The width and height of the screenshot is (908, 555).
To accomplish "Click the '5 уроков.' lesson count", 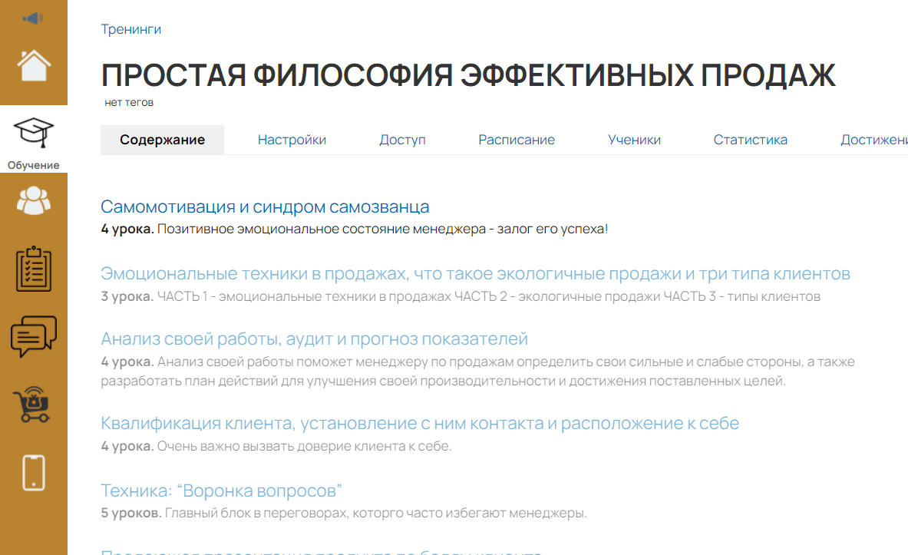I will click(x=131, y=514).
